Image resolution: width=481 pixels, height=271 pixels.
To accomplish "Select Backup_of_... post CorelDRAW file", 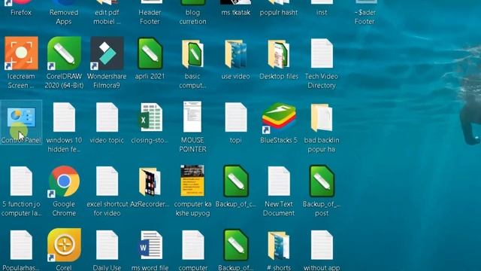I will [x=322, y=181].
